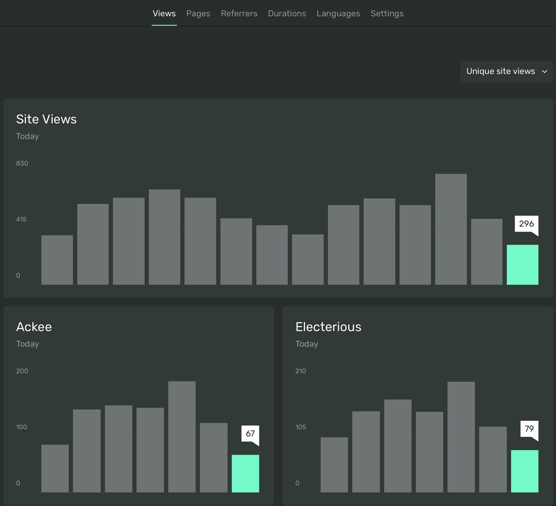Select the highlighted green bar showing 296
The image size is (556, 506).
(523, 264)
